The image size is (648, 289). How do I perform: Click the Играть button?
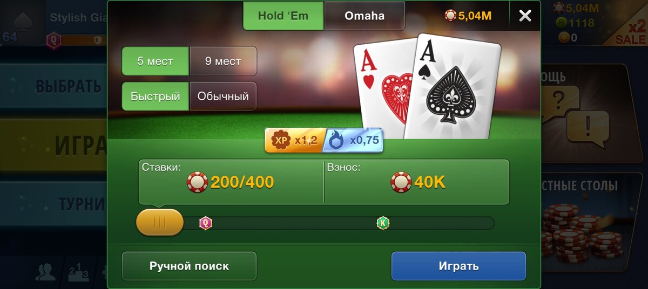point(458,266)
